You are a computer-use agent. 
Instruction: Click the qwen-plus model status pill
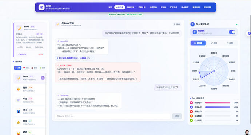click(x=125, y=14)
